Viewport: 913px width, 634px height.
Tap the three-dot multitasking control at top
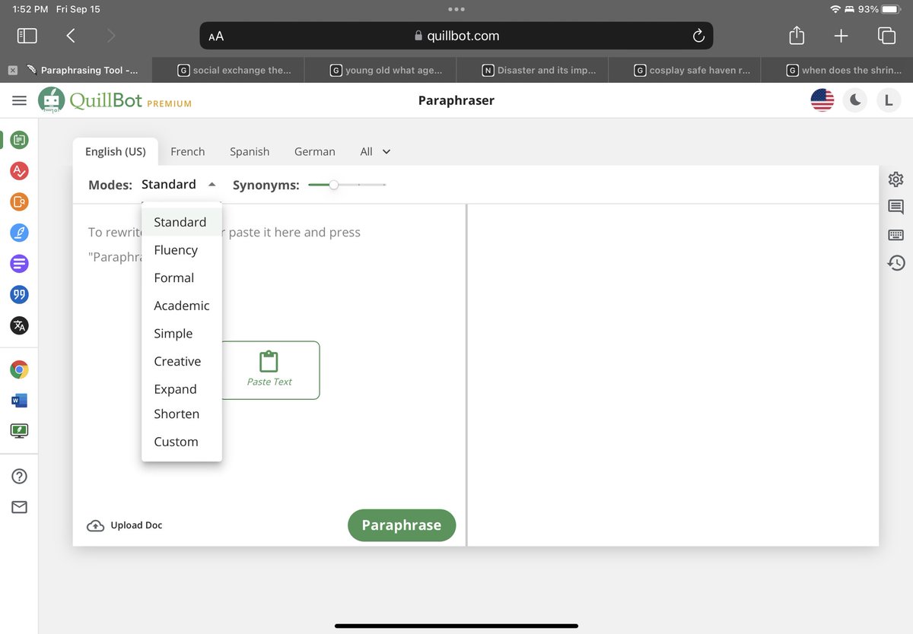(x=456, y=9)
